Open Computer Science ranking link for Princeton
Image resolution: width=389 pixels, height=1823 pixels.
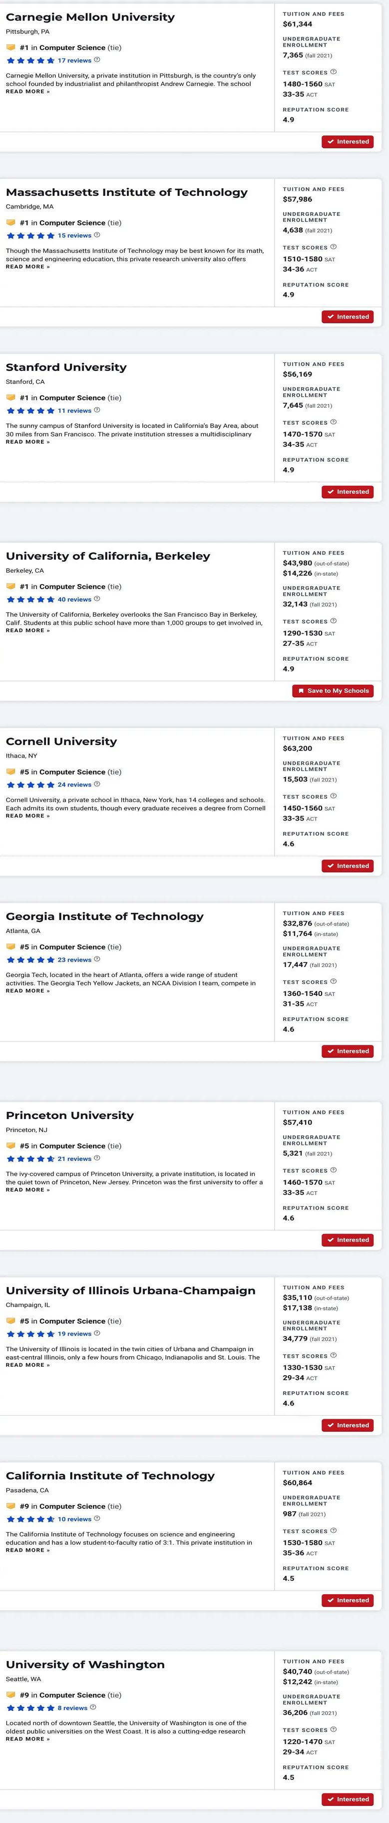point(72,1146)
